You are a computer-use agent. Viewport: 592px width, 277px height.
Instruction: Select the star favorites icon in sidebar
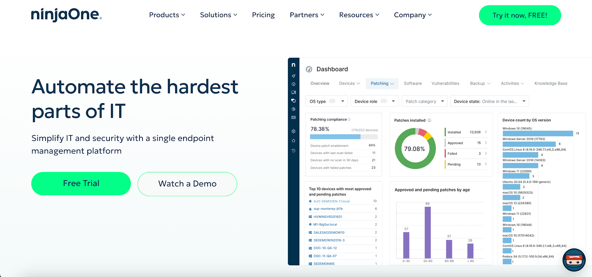(x=293, y=141)
